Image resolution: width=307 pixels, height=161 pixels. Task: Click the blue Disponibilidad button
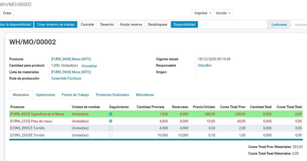(x=184, y=24)
